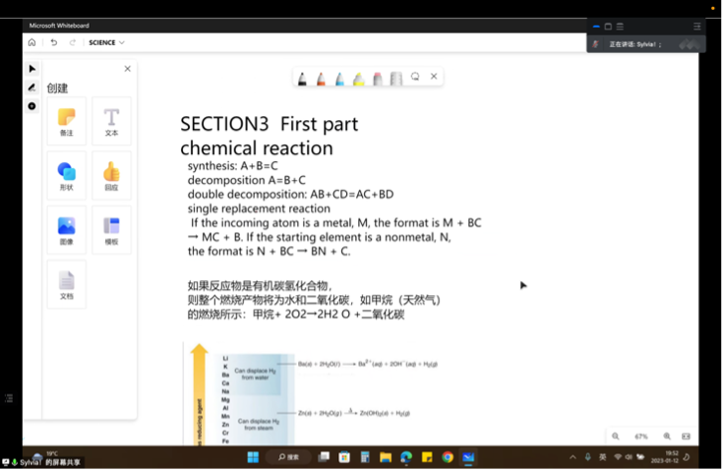Go to whiteboard home

(32, 43)
